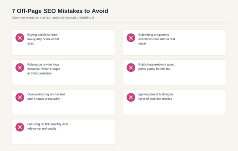Select the text 'Ignoring brand building in favor of pure link metrics'
The image size is (238, 151).
point(155,97)
